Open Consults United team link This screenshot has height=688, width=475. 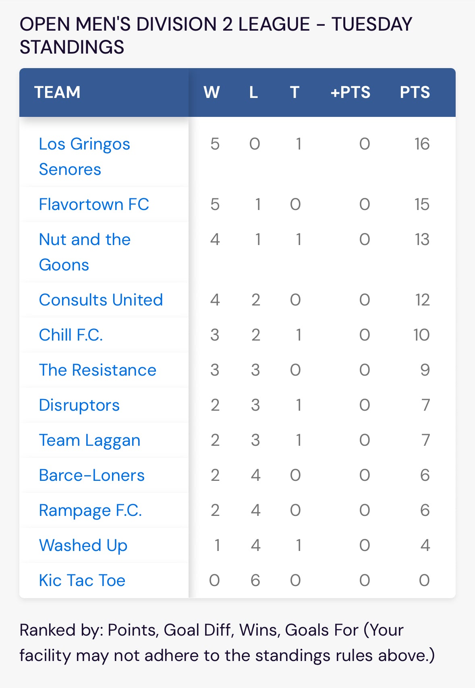coord(101,300)
